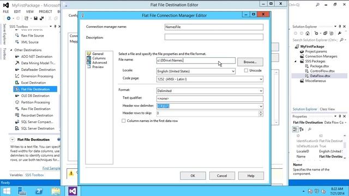Select Partition Processing in toolbox
349x196 pixels.
35,102
